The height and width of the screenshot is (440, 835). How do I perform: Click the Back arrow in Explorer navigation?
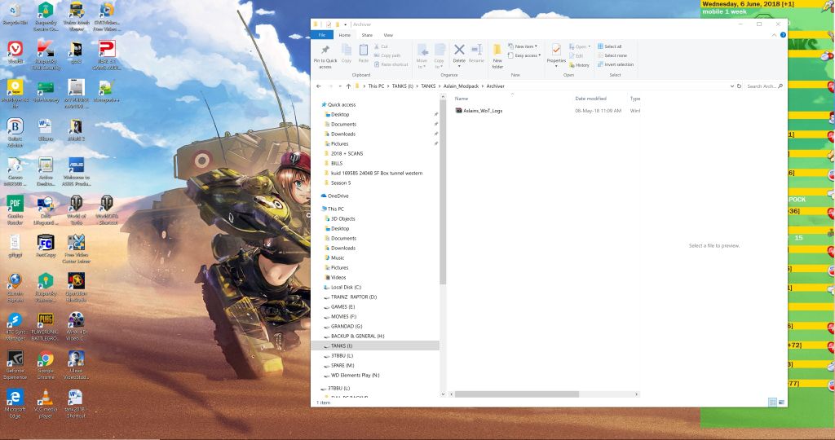319,86
